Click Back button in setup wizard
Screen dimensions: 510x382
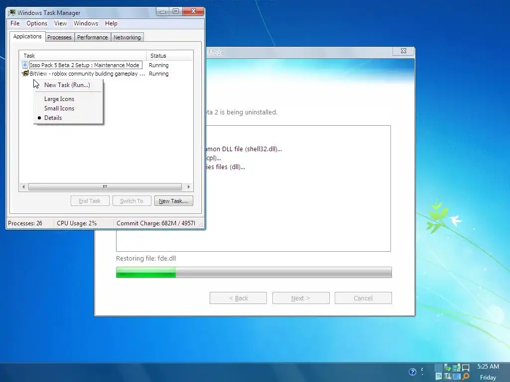238,298
